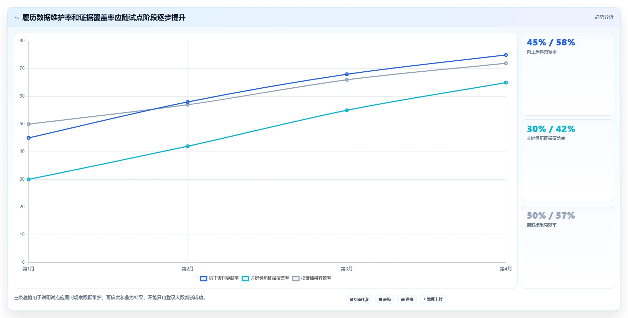Click the cyan data point at 第4月 (65)
The image size is (628, 318).
tap(506, 83)
